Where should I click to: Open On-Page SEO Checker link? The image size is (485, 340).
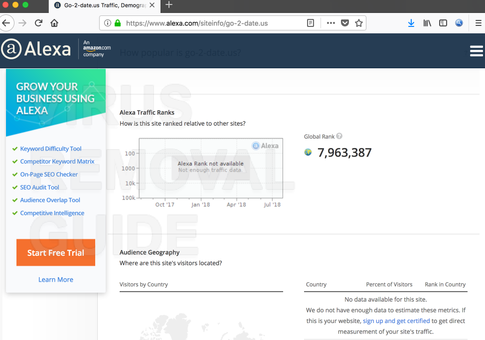pyautogui.click(x=49, y=174)
